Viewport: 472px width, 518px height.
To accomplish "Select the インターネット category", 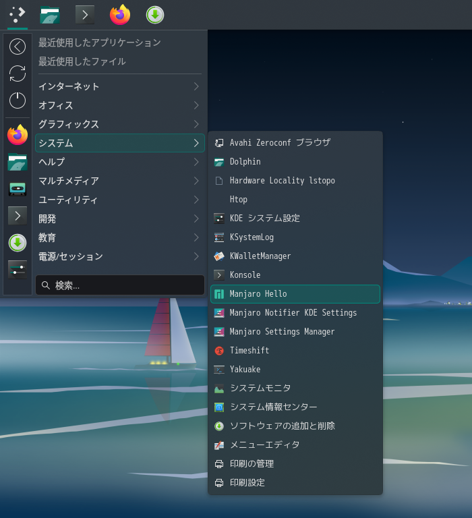I will click(x=120, y=86).
